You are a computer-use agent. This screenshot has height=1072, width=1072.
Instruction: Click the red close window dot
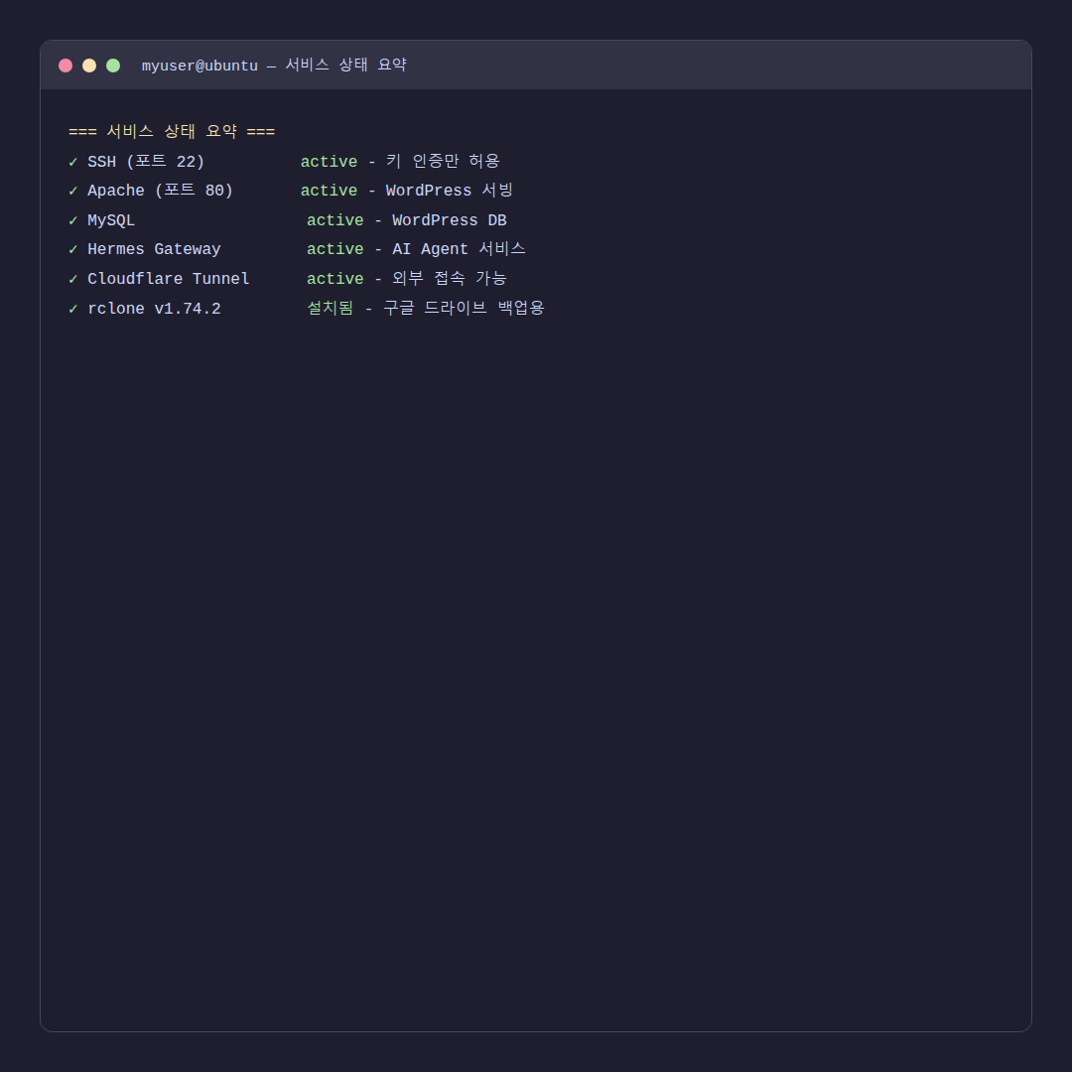(66, 66)
